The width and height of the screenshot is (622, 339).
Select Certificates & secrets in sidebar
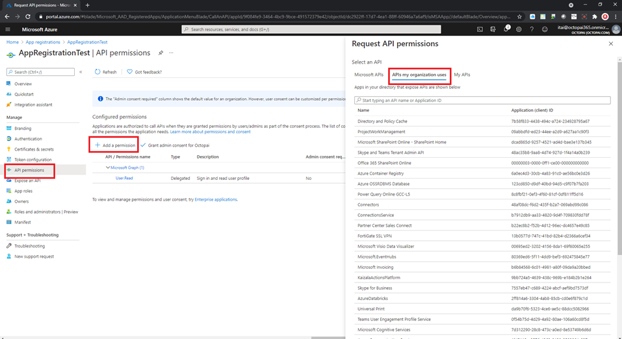tap(34, 149)
